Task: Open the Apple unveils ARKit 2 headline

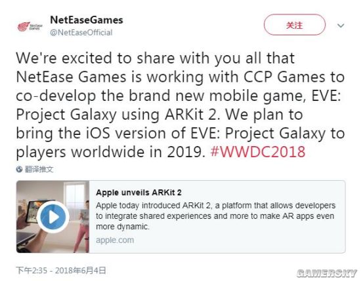Action: 138,193
